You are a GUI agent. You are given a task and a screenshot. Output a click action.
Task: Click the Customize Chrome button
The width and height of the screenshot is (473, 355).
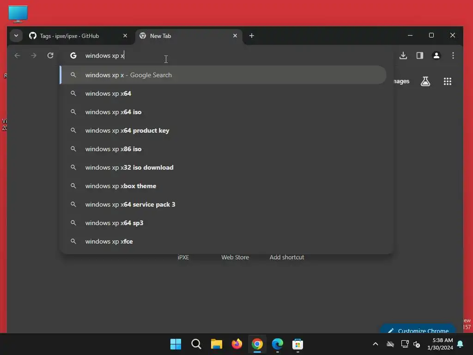pyautogui.click(x=418, y=330)
